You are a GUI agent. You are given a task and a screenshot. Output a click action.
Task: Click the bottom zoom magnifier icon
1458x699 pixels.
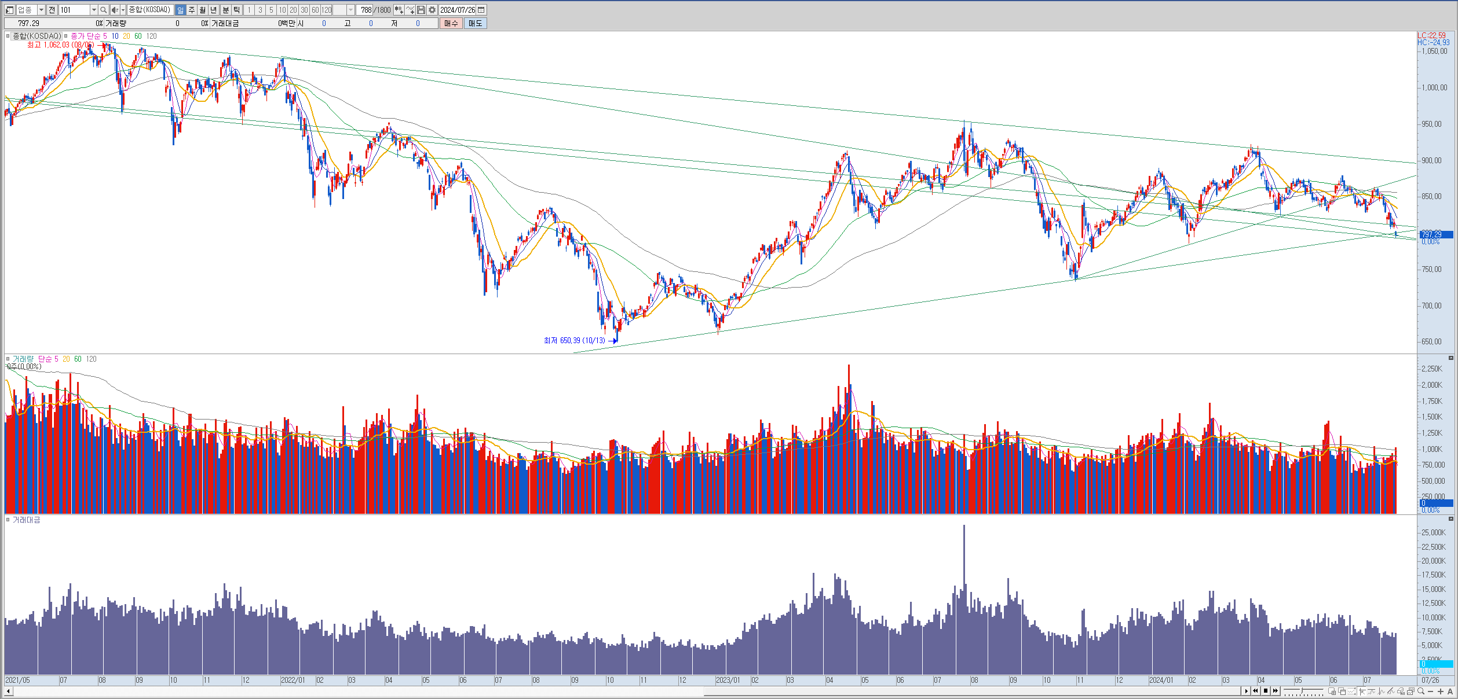1421,691
